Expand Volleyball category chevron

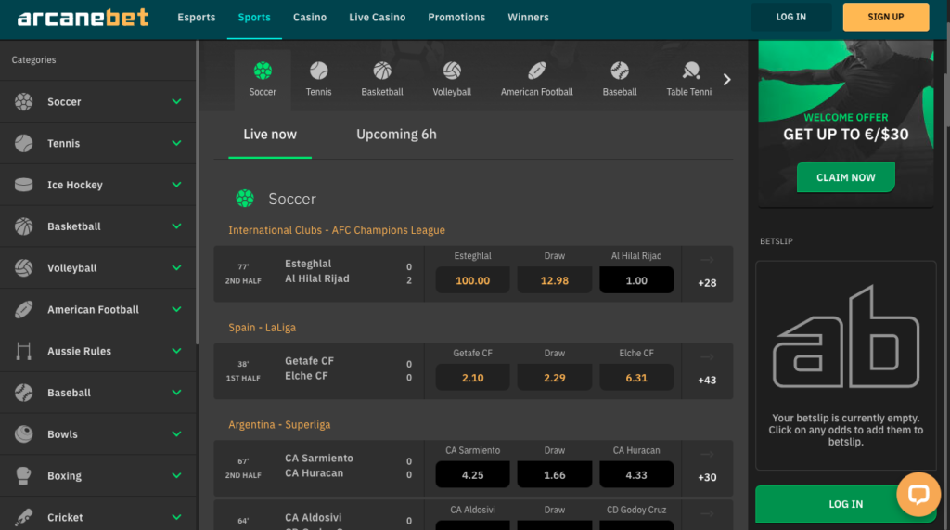(x=176, y=267)
